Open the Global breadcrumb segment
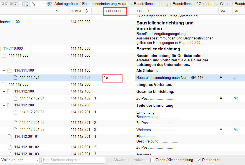245x165 pixels. tap(225, 4)
